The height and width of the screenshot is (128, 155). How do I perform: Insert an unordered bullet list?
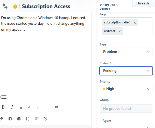(x=47, y=107)
